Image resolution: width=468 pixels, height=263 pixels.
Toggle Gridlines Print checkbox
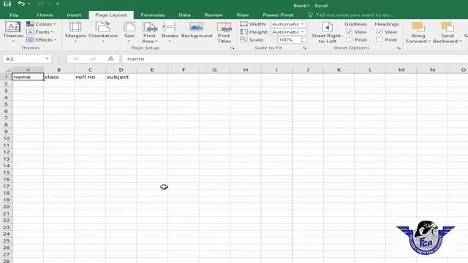click(x=350, y=39)
